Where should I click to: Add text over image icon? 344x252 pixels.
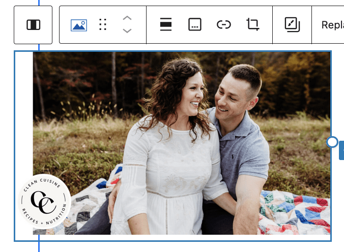tap(292, 24)
